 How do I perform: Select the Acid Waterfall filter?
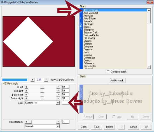coord(115,13)
